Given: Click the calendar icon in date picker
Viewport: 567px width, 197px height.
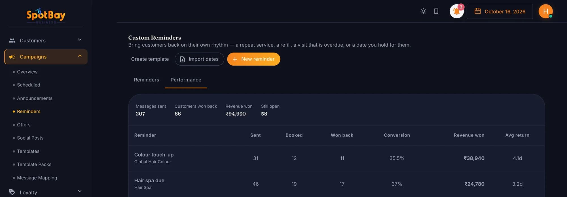Looking at the screenshot, I should [478, 11].
